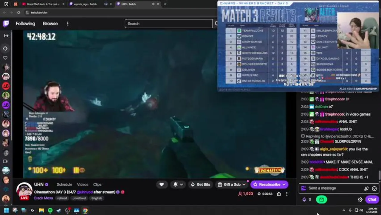Open the emote picker smiley icon
This screenshot has height=215, width=381.
pos(374,188)
